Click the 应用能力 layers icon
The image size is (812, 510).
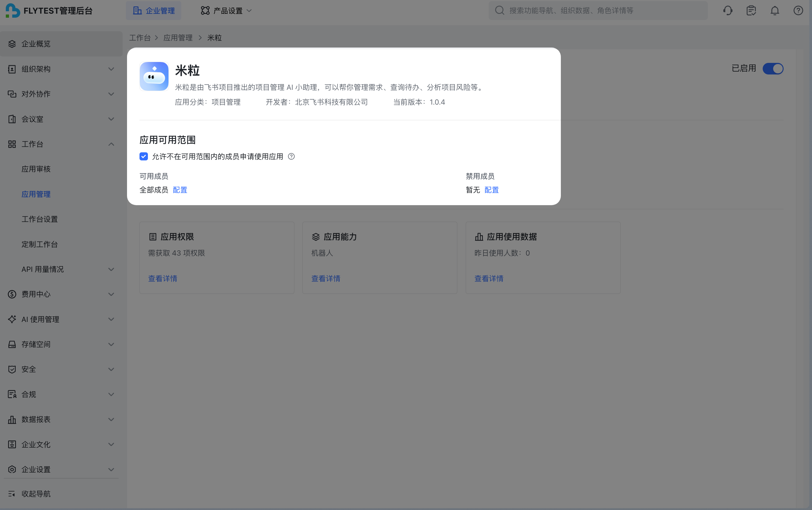pos(316,237)
